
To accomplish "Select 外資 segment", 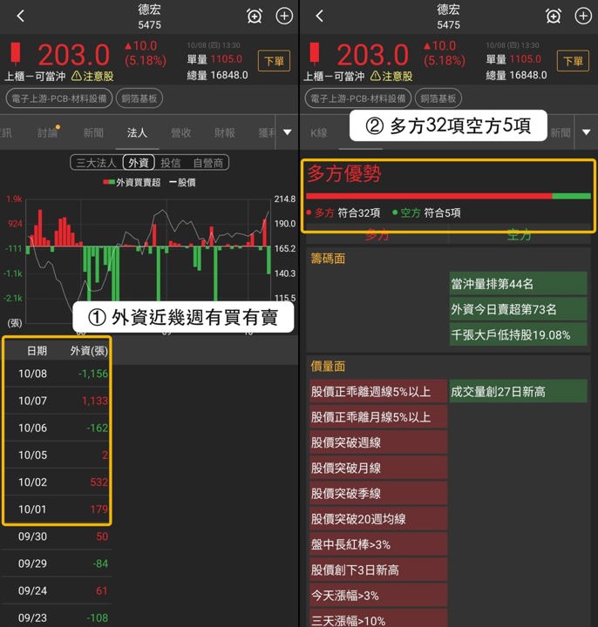I will click(139, 163).
